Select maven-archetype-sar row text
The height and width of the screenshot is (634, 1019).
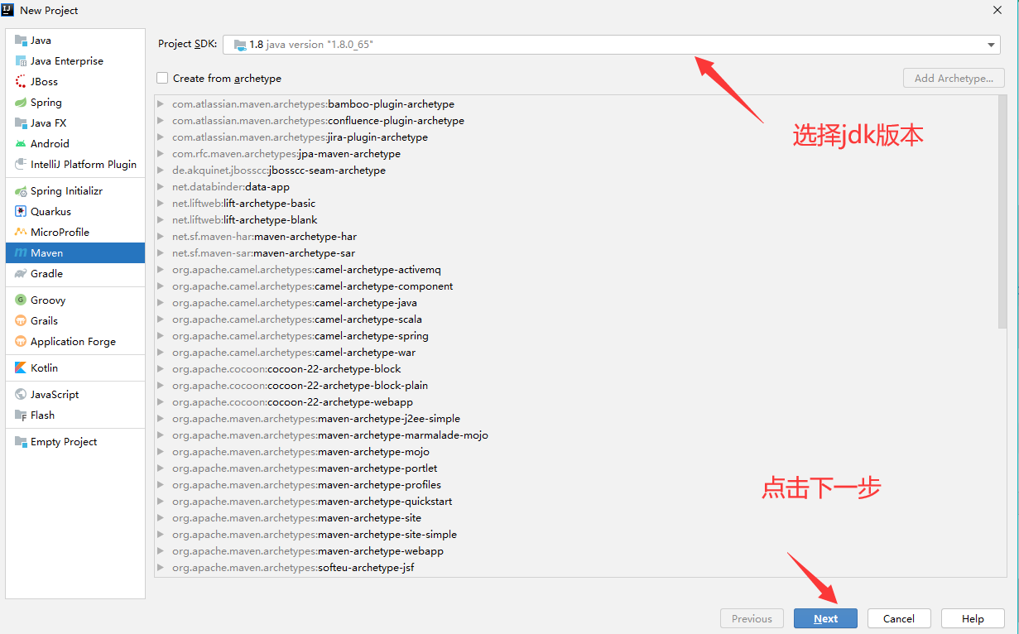[x=263, y=253]
